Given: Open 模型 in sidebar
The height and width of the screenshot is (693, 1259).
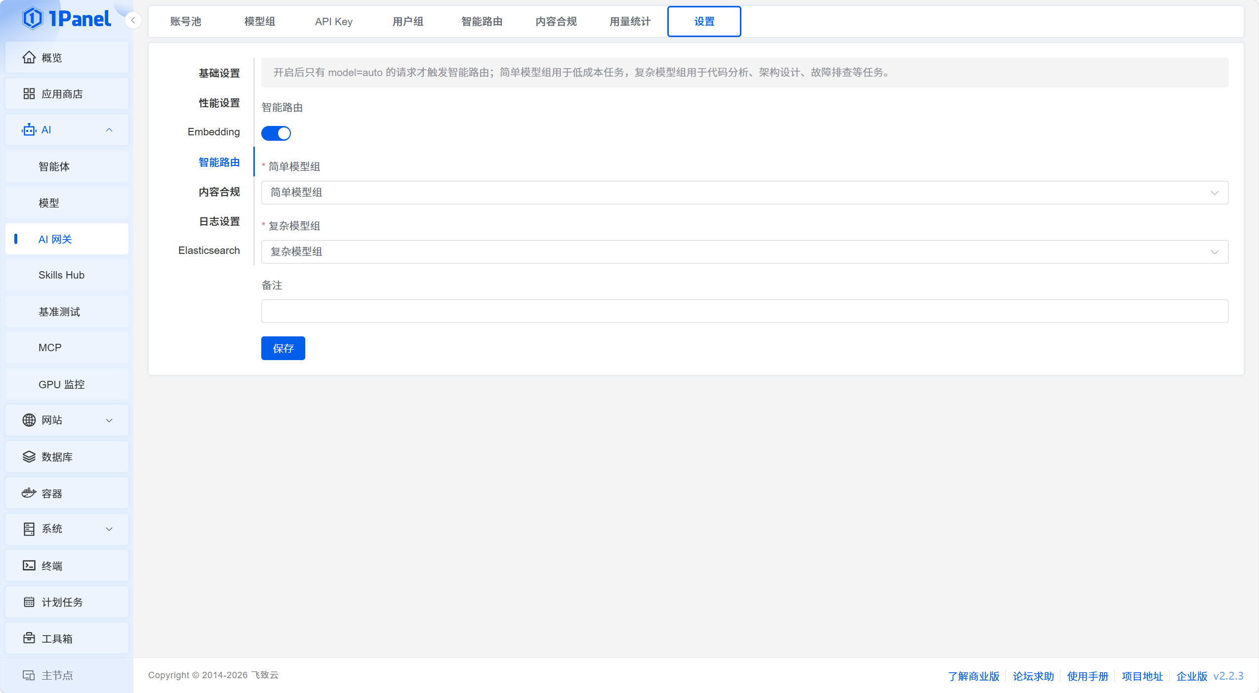Looking at the screenshot, I should pyautogui.click(x=67, y=203).
